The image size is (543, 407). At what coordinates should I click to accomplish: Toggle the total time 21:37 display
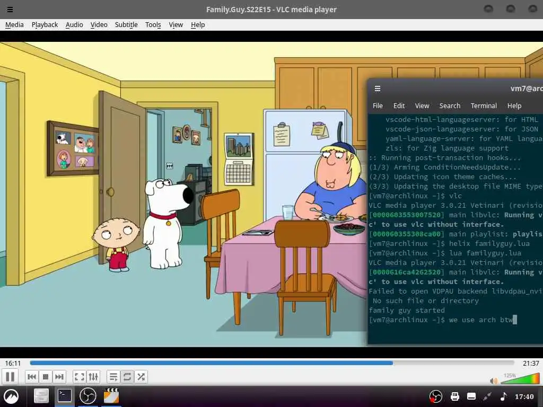(530, 363)
